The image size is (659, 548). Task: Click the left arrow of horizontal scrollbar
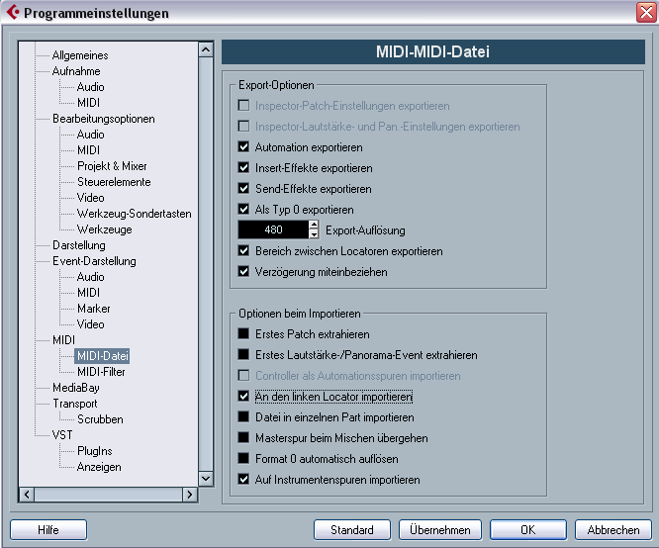[x=27, y=495]
